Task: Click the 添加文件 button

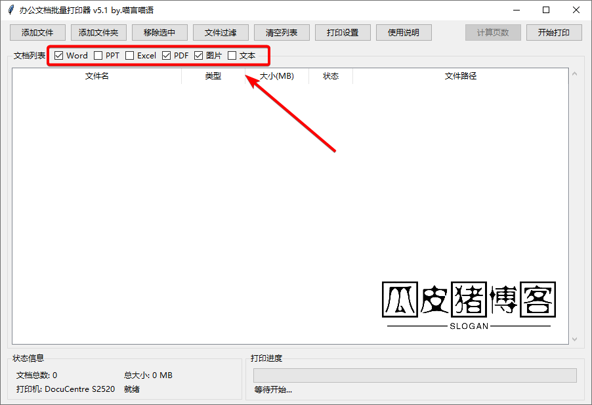Action: click(37, 33)
